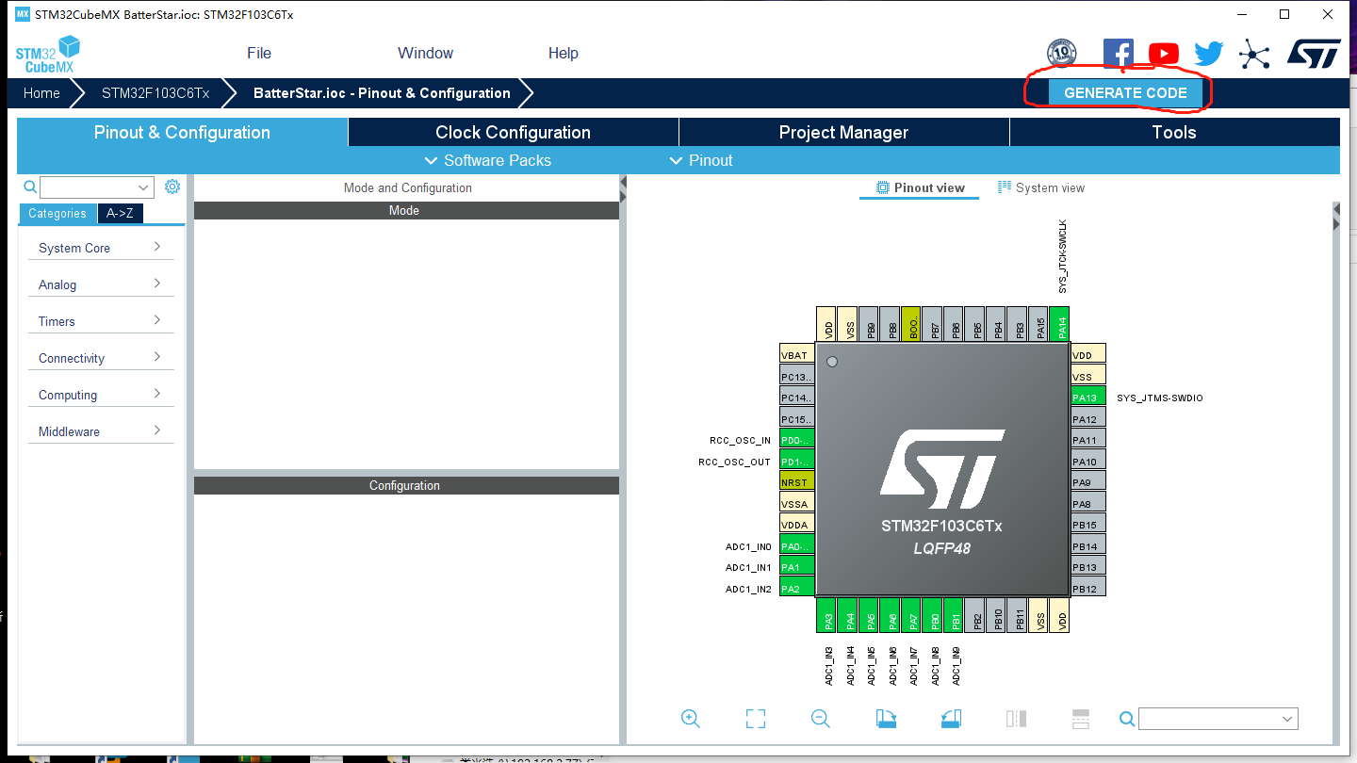Image resolution: width=1357 pixels, height=763 pixels.
Task: Switch to System view
Action: pos(1041,187)
